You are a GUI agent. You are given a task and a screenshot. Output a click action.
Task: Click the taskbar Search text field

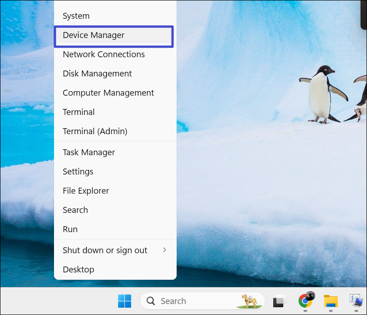pos(192,301)
